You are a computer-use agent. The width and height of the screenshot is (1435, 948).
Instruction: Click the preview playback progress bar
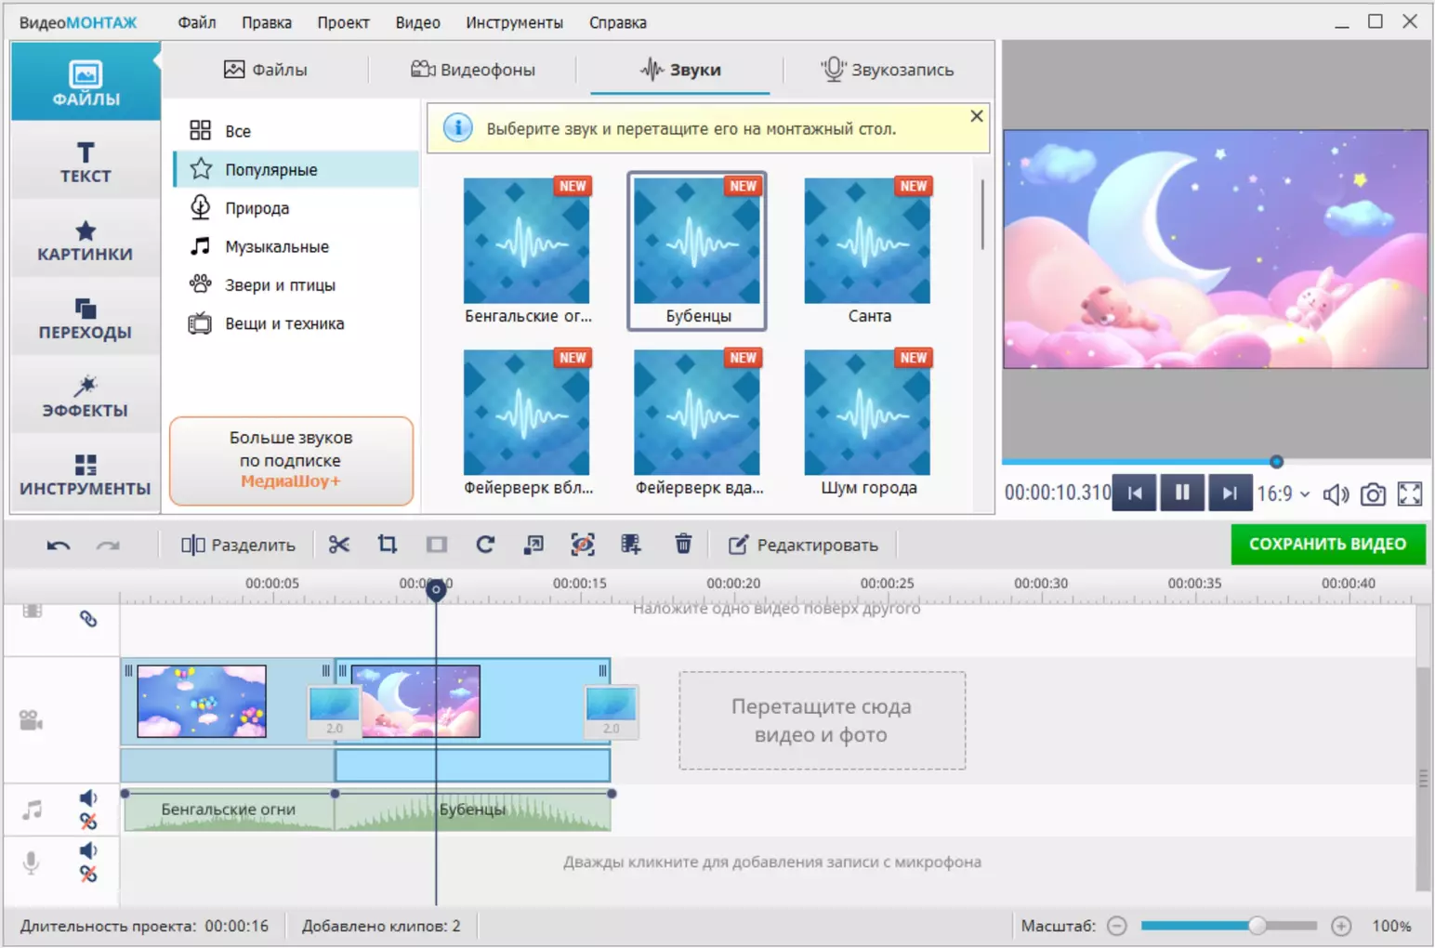pyautogui.click(x=1216, y=462)
